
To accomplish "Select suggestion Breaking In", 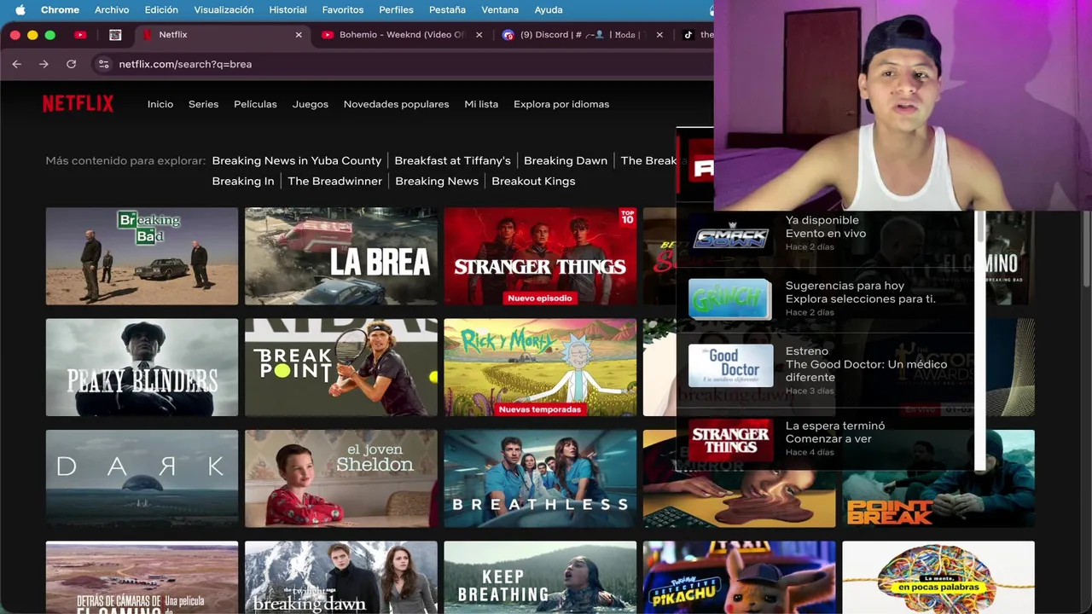I will click(243, 181).
